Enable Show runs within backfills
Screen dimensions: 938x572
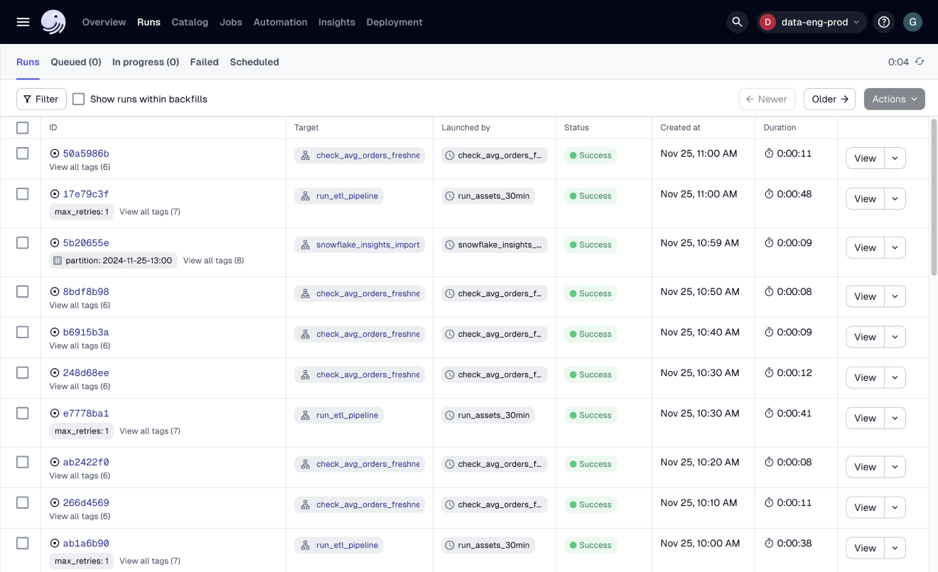tap(78, 99)
